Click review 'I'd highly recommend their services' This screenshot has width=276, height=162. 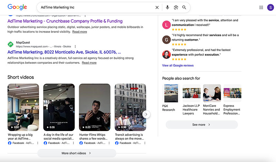tap(205, 38)
